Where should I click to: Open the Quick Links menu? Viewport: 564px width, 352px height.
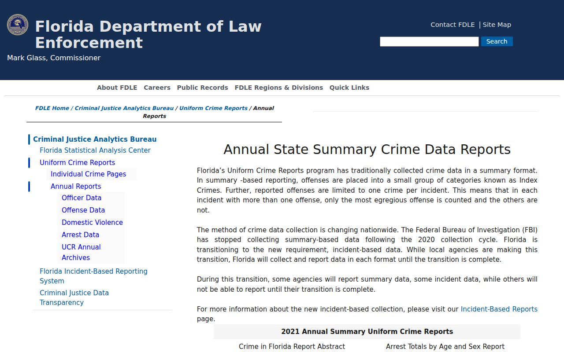coord(349,88)
